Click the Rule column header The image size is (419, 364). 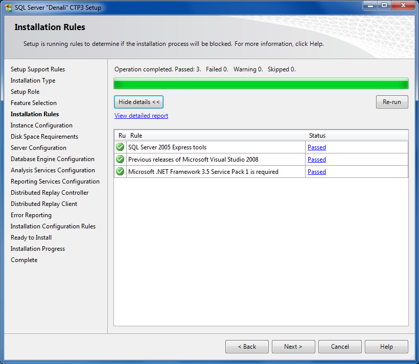tap(216, 136)
